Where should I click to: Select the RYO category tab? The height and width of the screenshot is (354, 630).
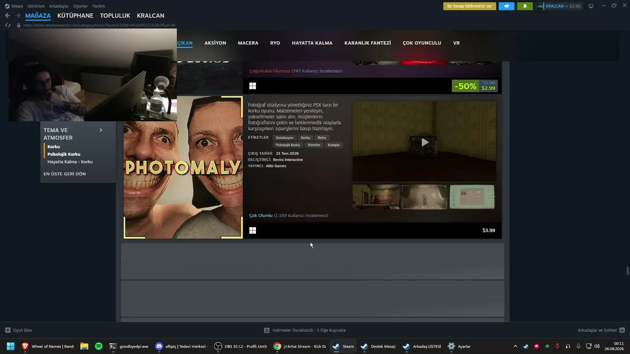(x=275, y=43)
